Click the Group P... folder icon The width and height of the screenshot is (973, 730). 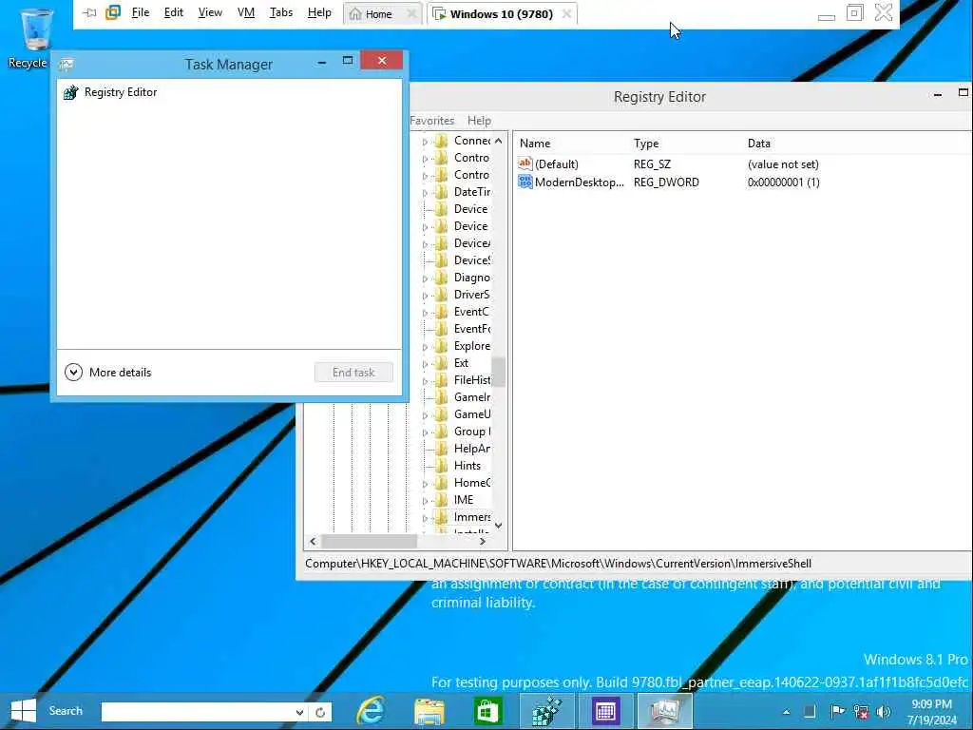pyautogui.click(x=441, y=432)
